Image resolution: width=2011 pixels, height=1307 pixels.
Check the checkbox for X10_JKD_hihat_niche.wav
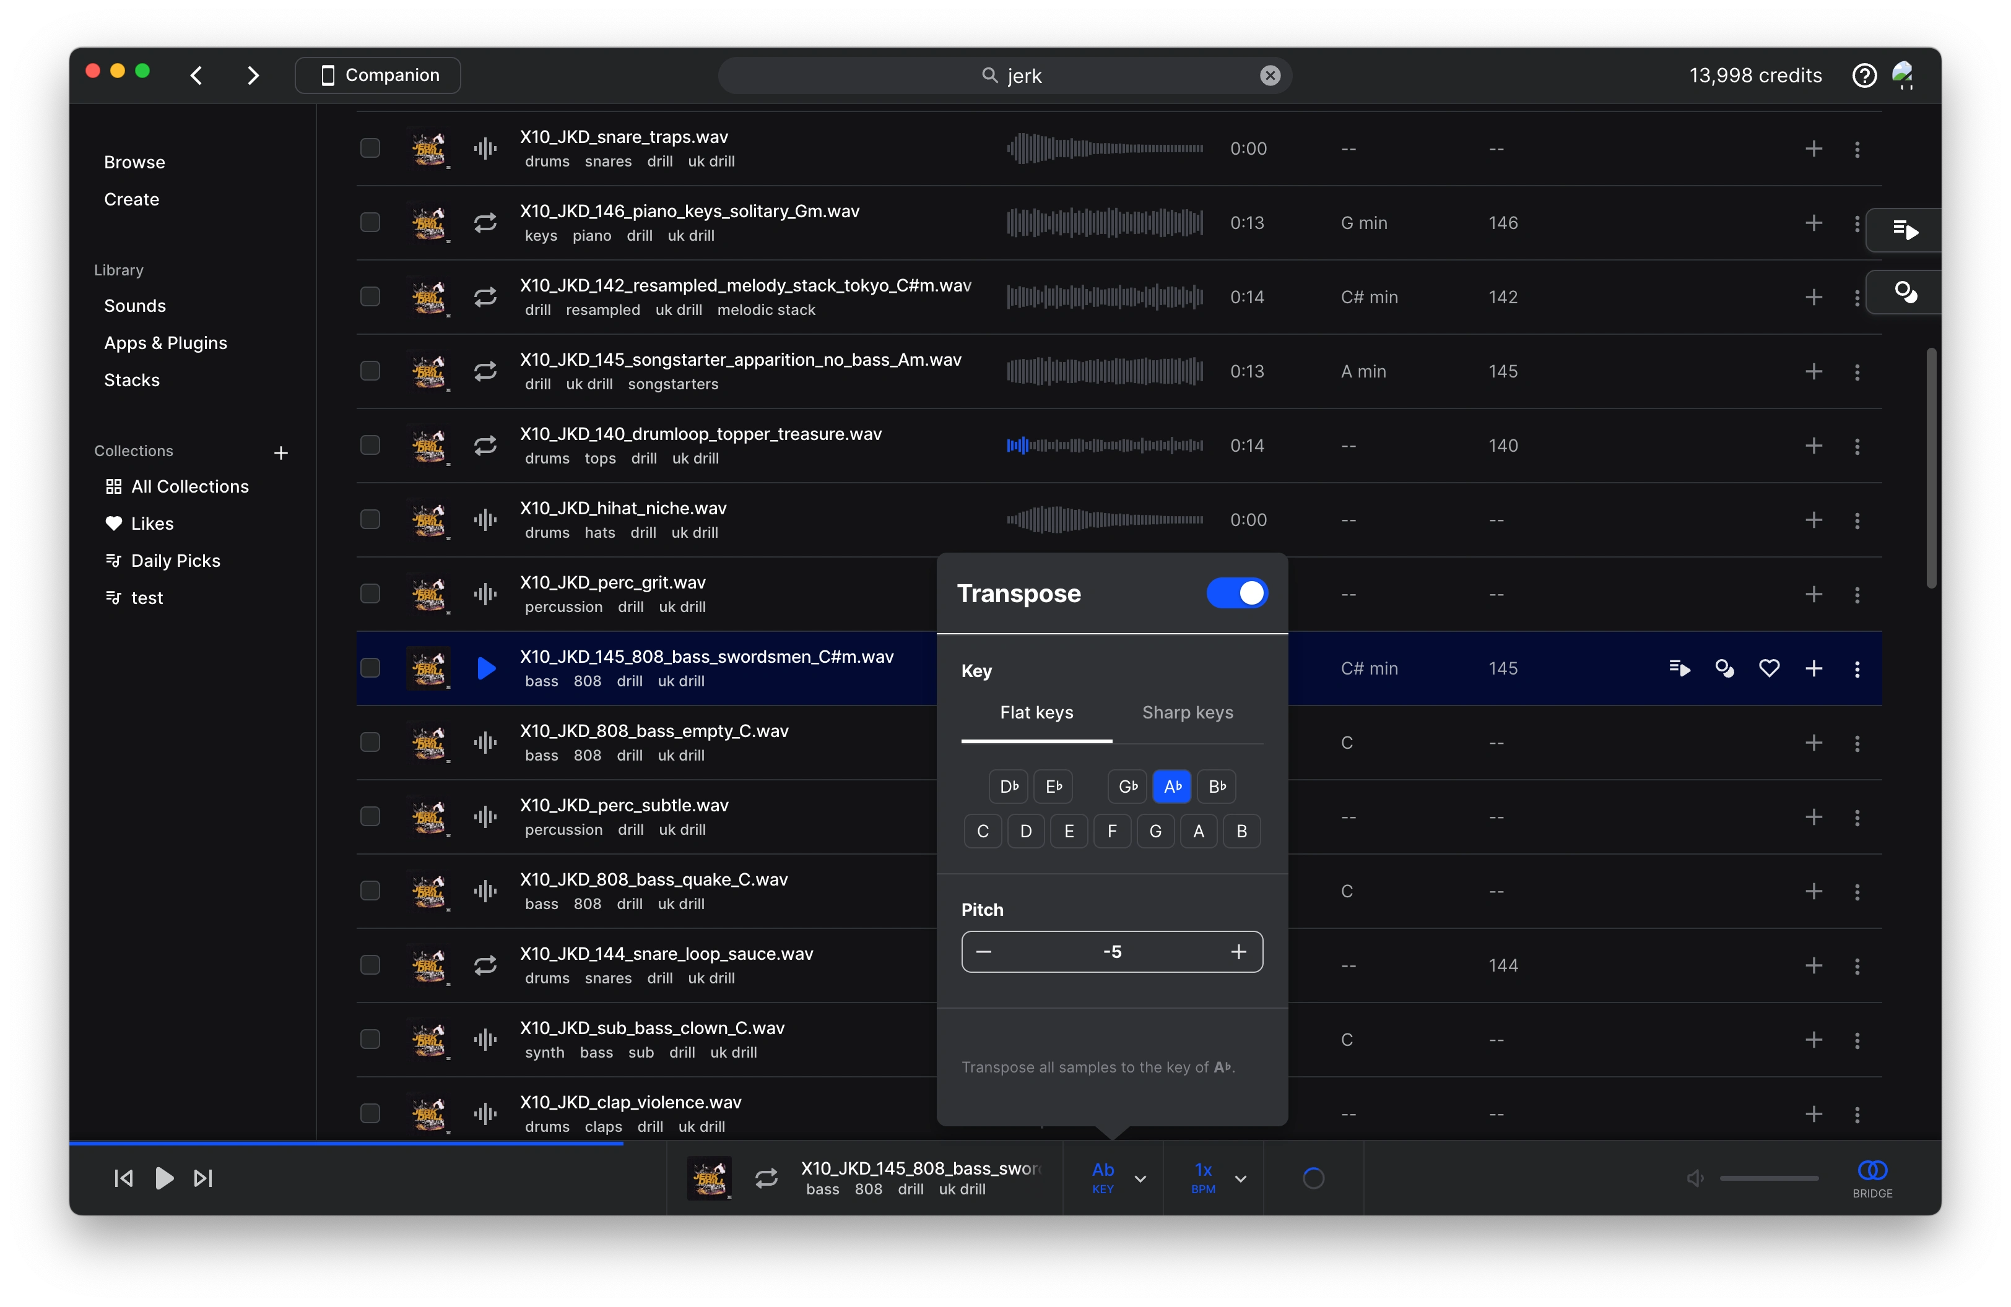369,519
